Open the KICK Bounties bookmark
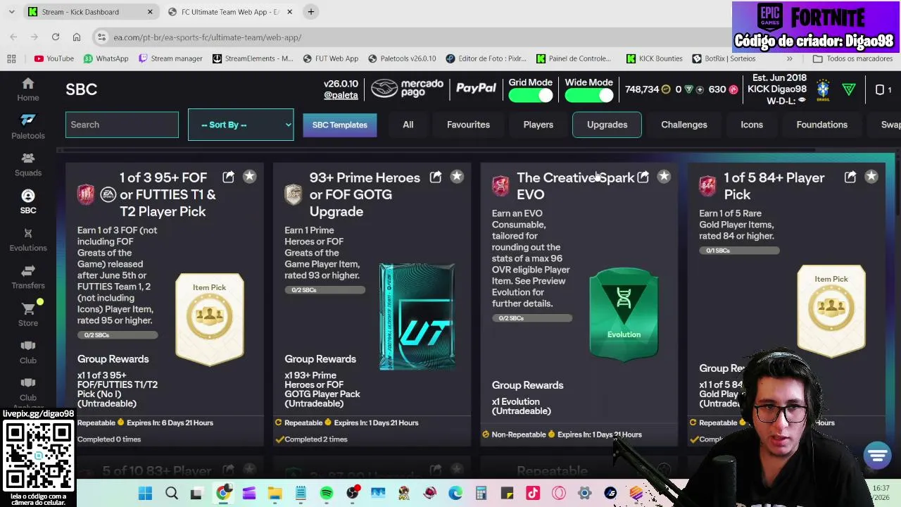Screen dimensions: 901x507 tap(655, 58)
